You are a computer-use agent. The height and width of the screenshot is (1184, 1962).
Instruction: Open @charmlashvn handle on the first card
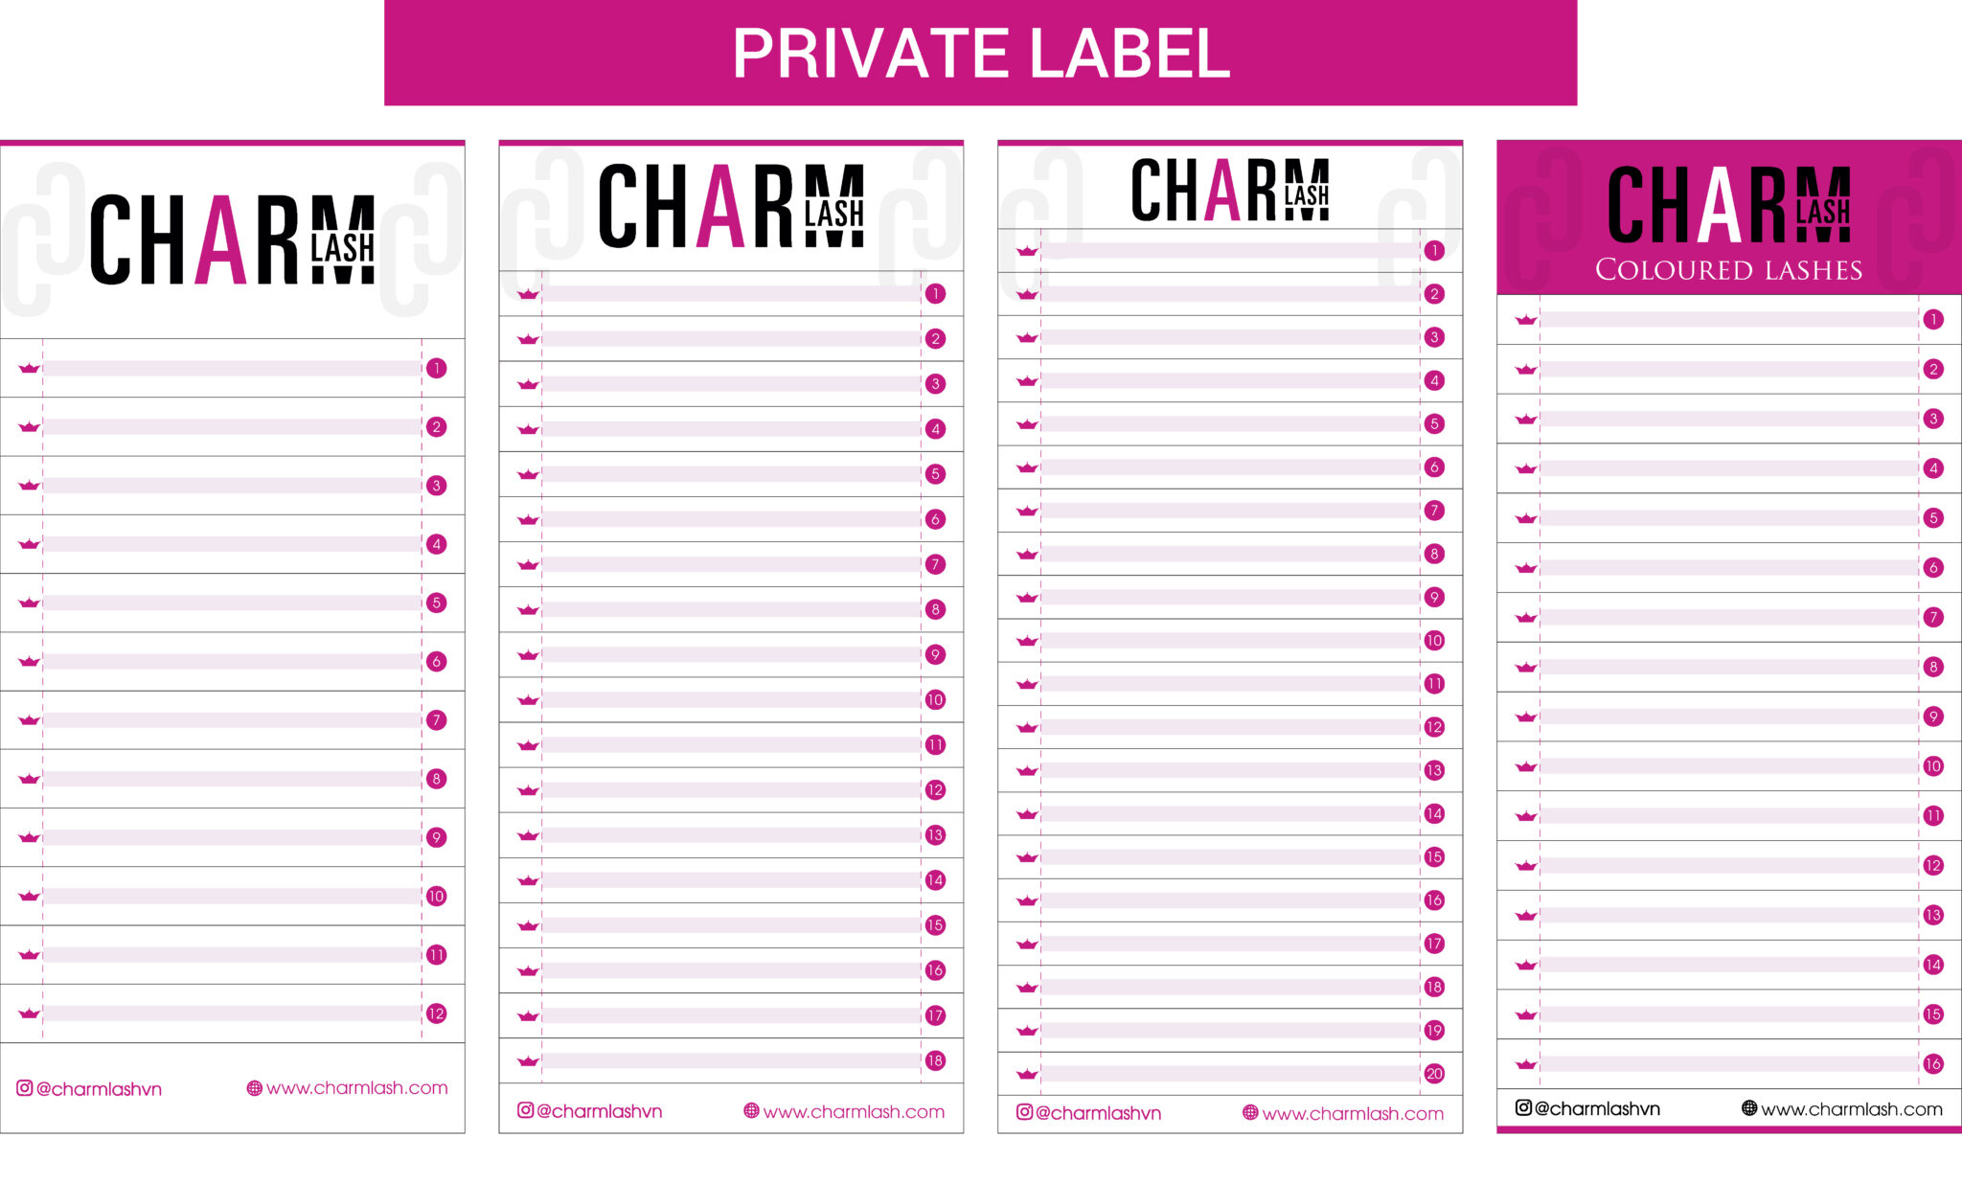(99, 1089)
